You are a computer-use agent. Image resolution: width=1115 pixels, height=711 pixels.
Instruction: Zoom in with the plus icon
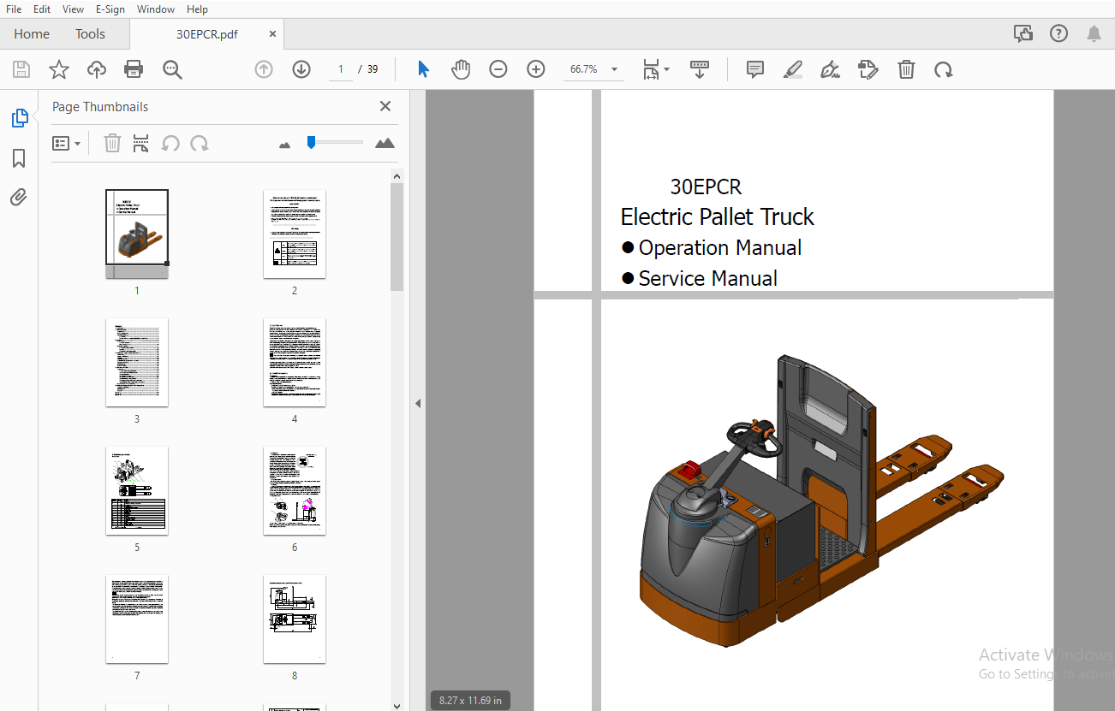pyautogui.click(x=536, y=69)
